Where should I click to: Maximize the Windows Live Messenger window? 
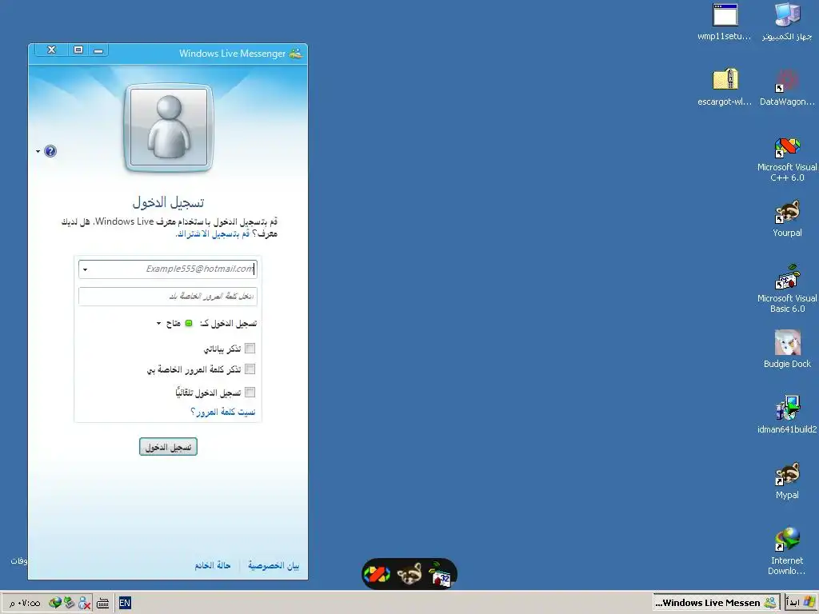(78, 50)
